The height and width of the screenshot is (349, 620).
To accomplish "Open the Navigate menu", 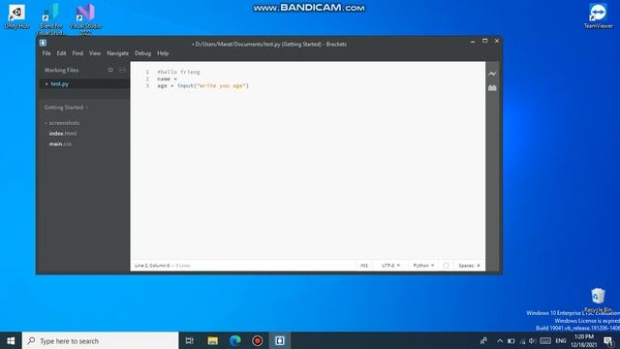I will point(118,53).
